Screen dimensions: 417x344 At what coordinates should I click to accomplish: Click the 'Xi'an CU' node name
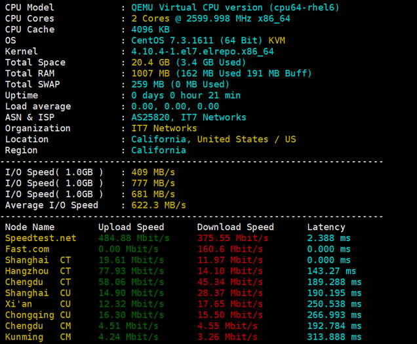coord(38,304)
